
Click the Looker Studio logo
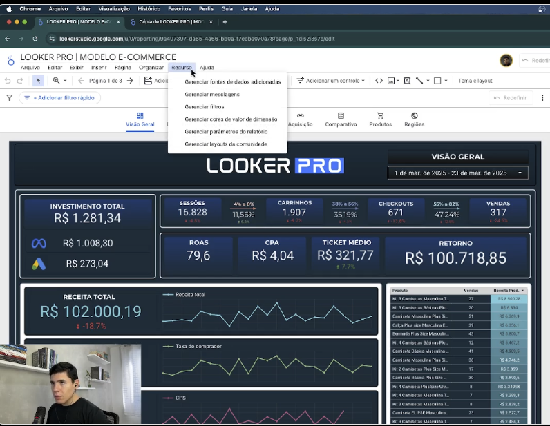tap(11, 61)
